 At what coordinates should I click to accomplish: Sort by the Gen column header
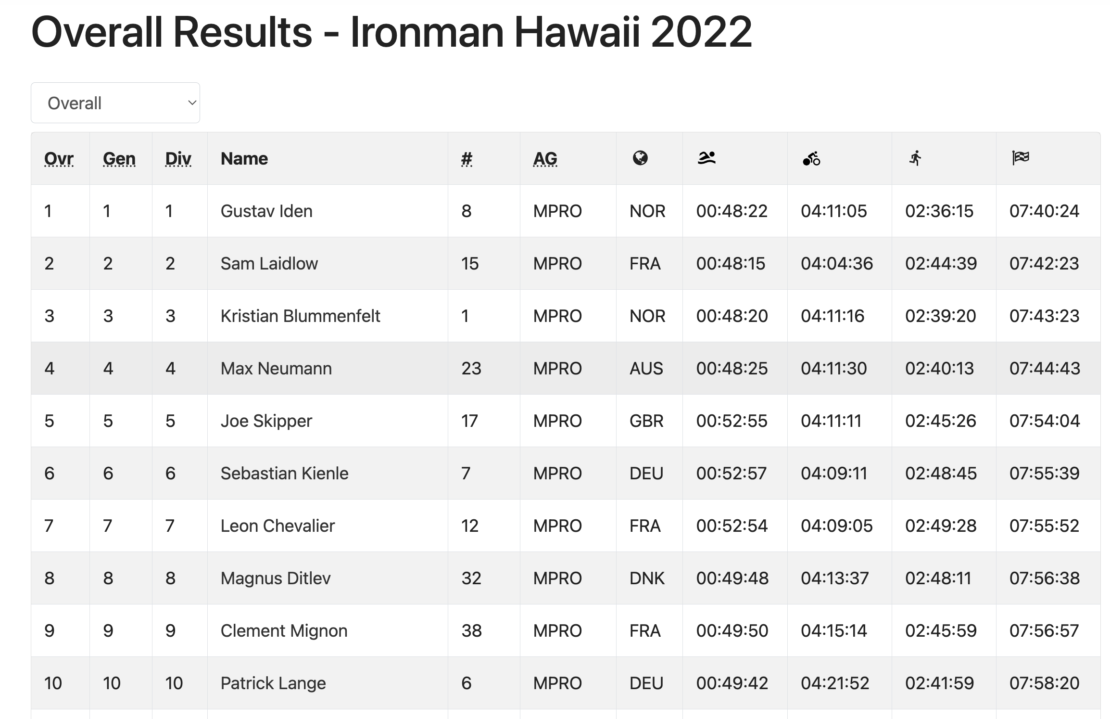coord(119,158)
